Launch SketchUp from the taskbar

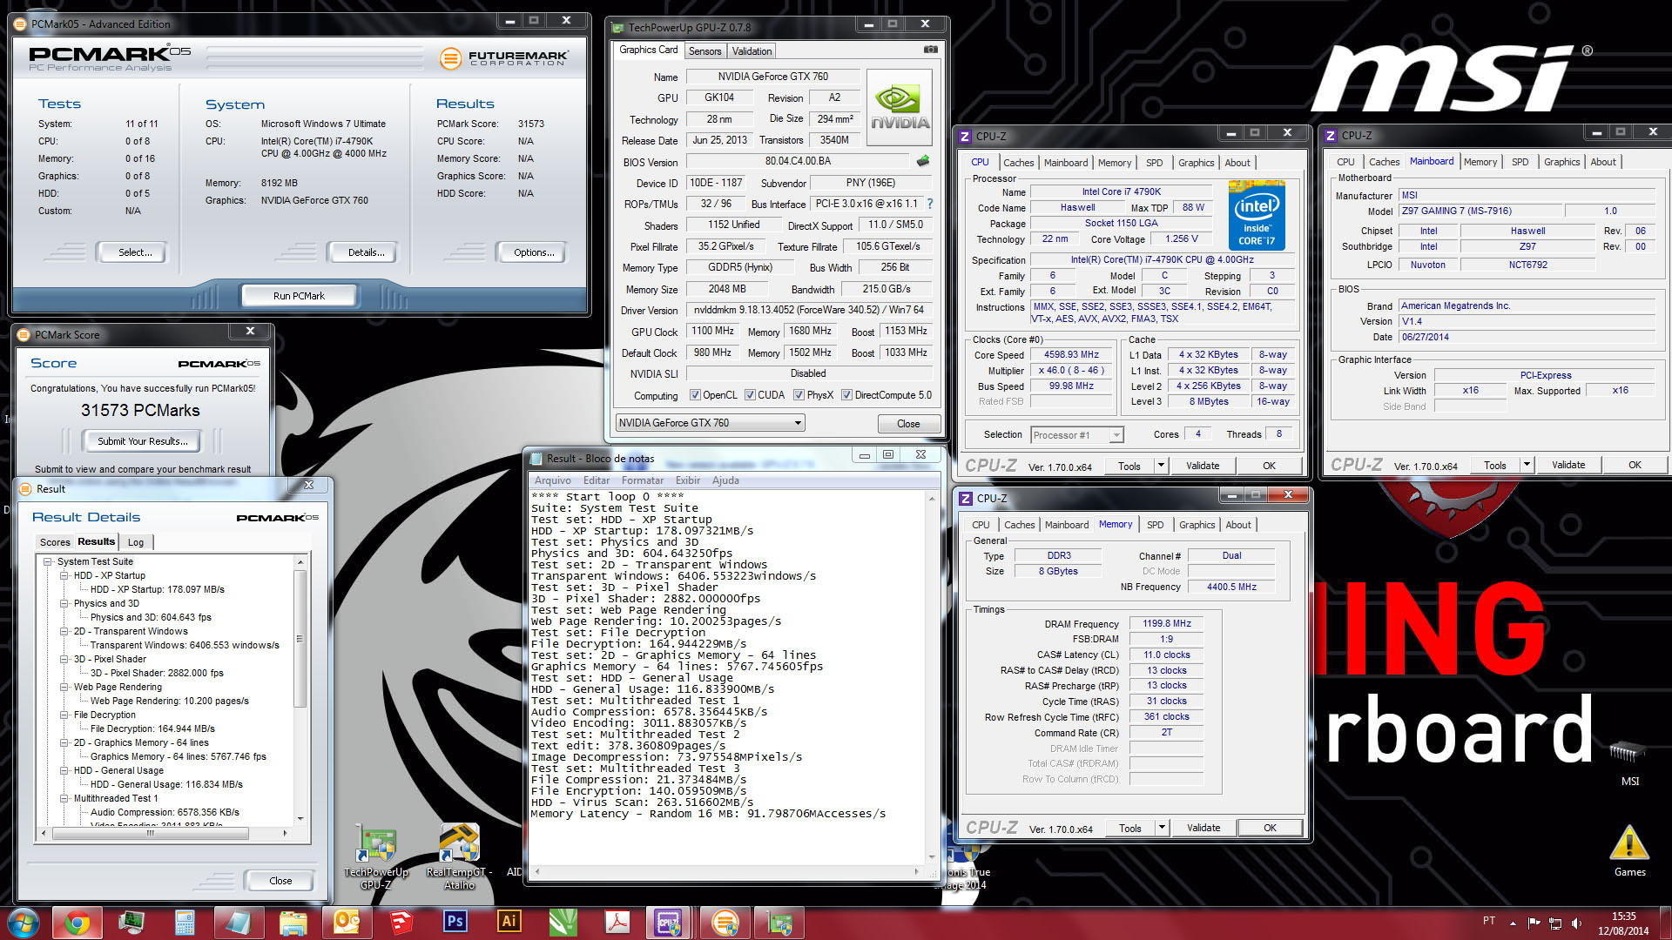tap(401, 923)
